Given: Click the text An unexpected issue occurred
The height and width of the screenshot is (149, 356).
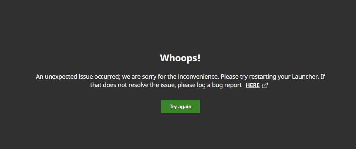Looking at the screenshot, I should click(78, 77).
